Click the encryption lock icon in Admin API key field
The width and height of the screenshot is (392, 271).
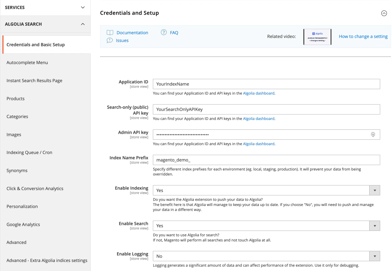pos(373,134)
